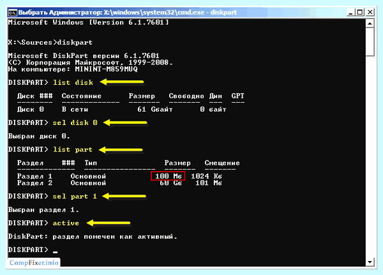This screenshot has width=383, height=275.
Task: Click the scrollbar down arrow
Action: click(x=370, y=262)
